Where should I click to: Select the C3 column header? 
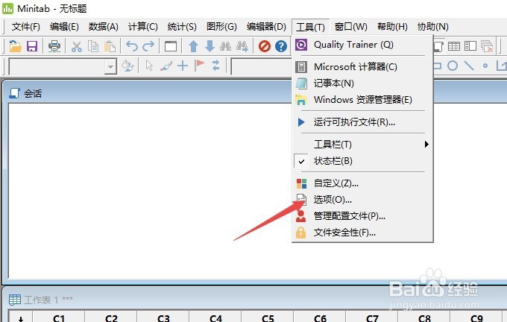[163, 318]
